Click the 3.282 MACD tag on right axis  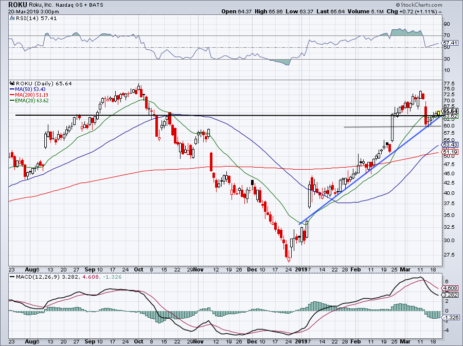(x=450, y=295)
